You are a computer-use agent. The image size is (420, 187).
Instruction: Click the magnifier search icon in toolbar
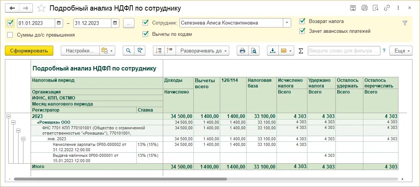pyautogui.click(x=128, y=51)
